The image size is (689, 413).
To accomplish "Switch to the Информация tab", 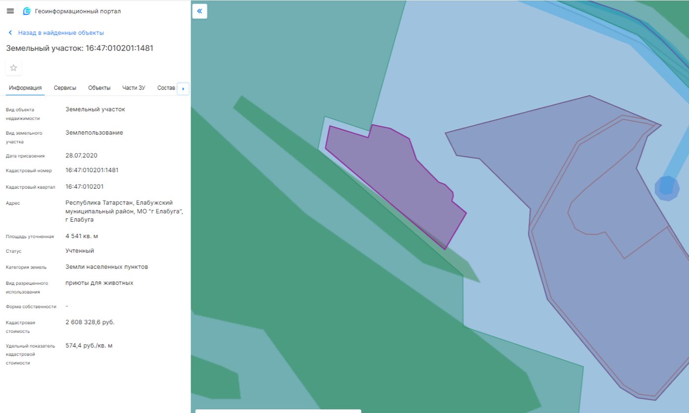I will [25, 88].
